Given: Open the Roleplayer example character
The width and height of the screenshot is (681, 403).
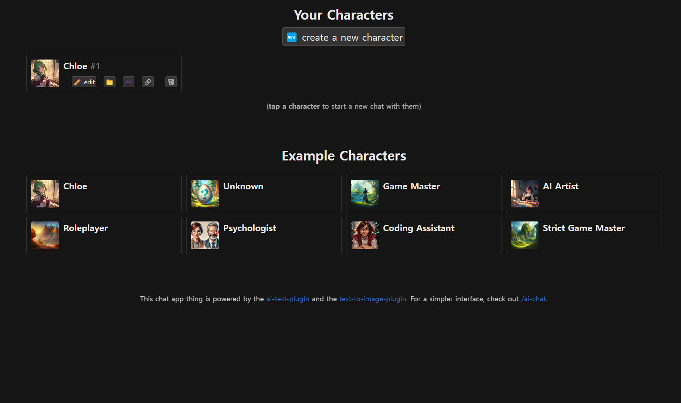Looking at the screenshot, I should coord(104,235).
